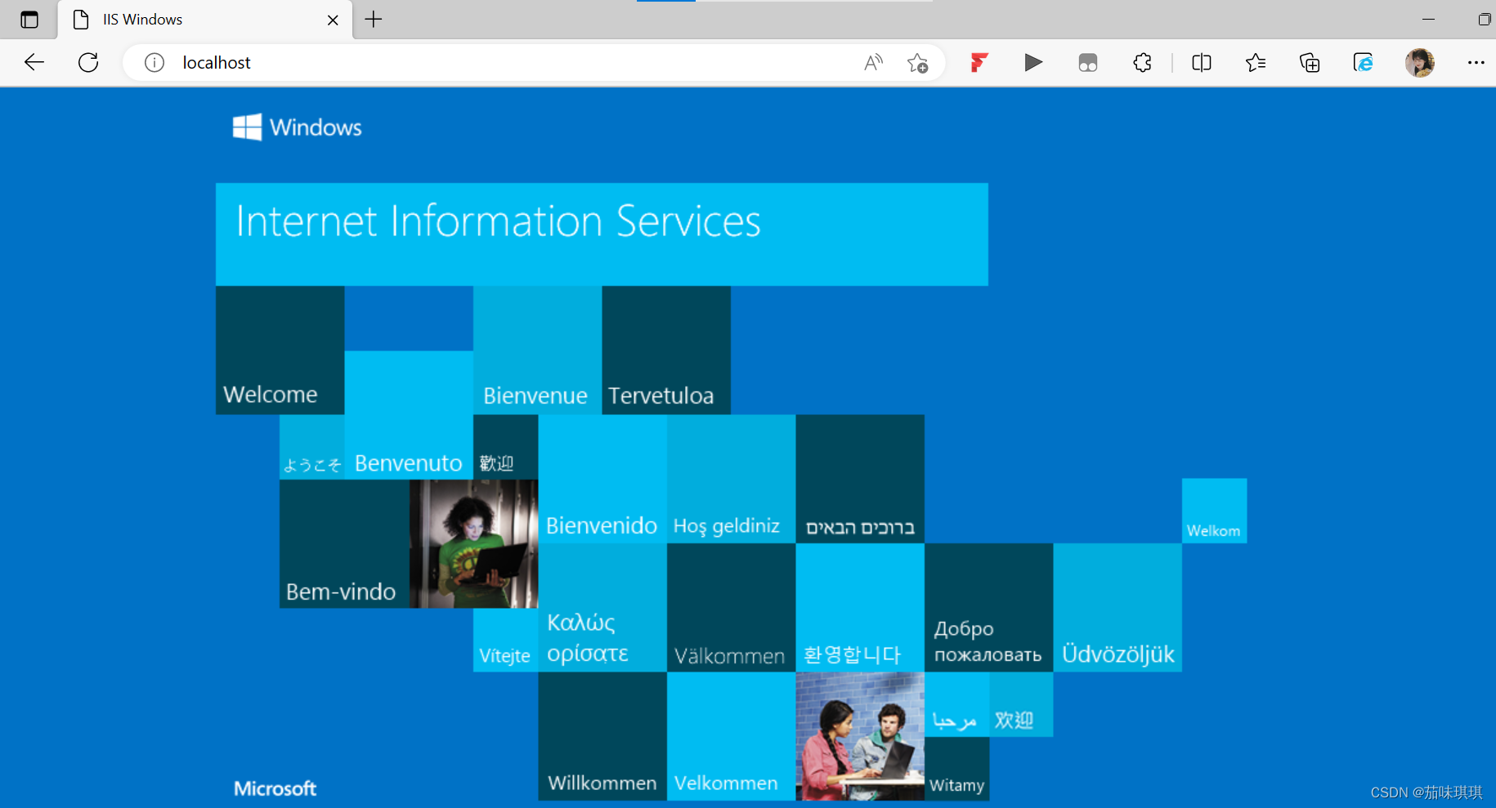This screenshot has width=1496, height=808.
Task: Click the Arabic مرحبا tile
Action: click(956, 704)
